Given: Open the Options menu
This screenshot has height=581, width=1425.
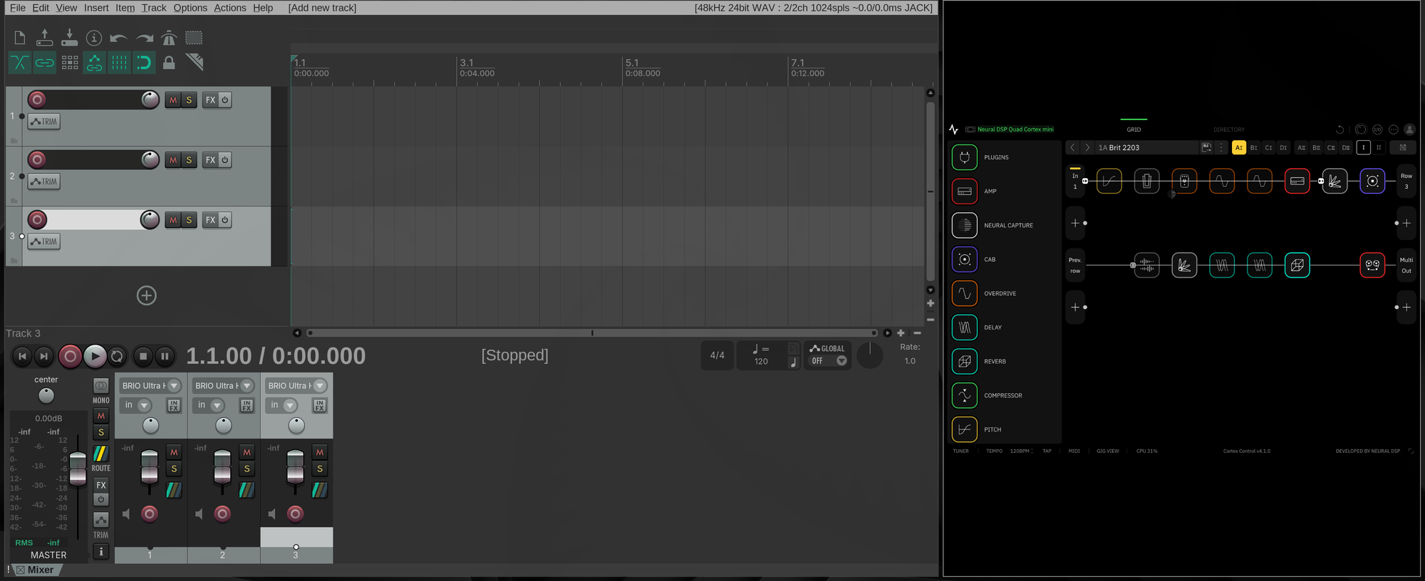Looking at the screenshot, I should coord(190,8).
